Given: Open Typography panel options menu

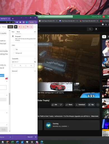Looking at the screenshot, I should pos(35,58).
